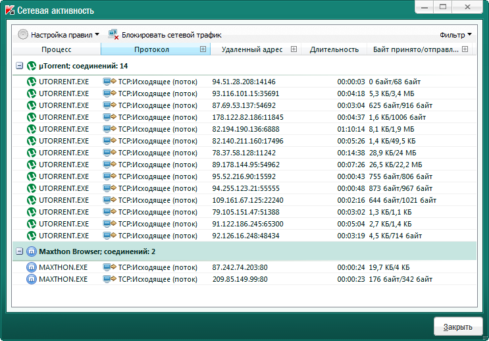489x341 pixels.
Task: Click the µTorrent group header icon
Action: tap(31, 66)
